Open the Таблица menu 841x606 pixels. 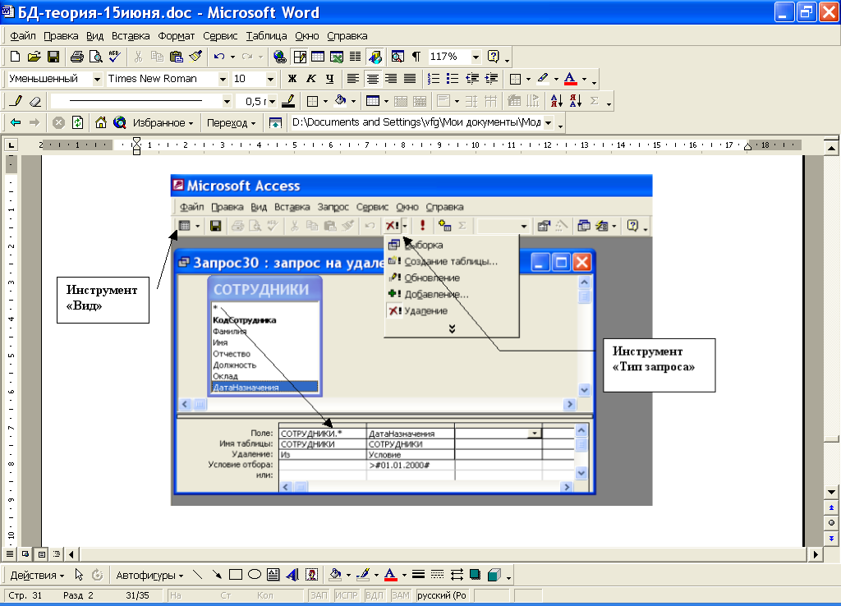pyautogui.click(x=267, y=36)
